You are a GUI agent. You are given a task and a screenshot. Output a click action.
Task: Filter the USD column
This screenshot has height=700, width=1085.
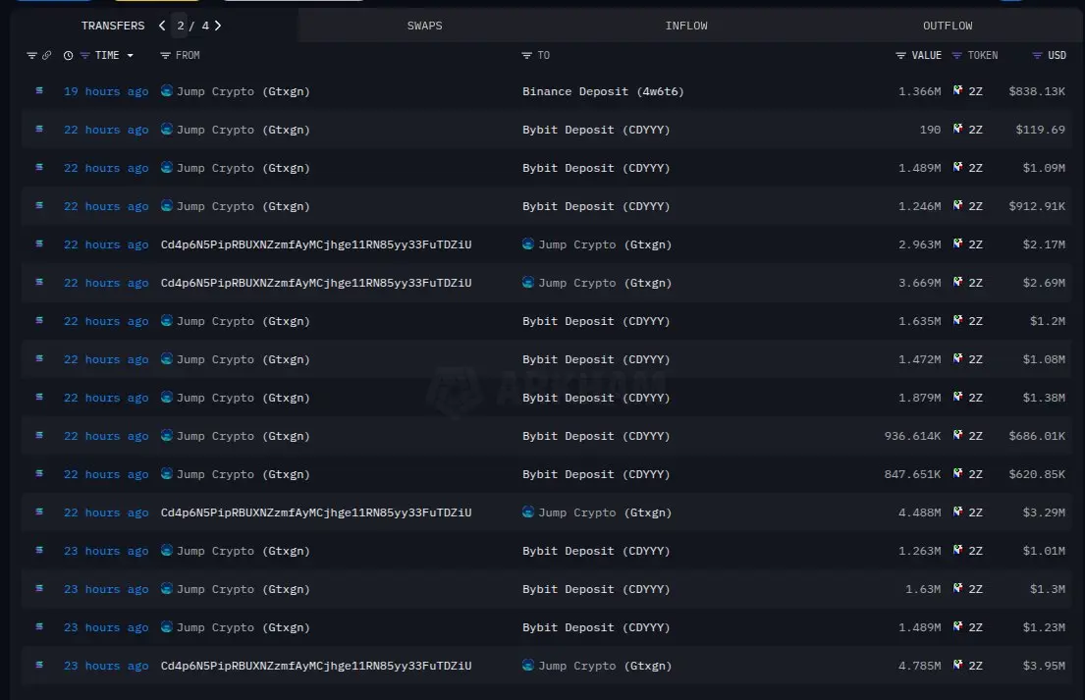coord(1037,55)
